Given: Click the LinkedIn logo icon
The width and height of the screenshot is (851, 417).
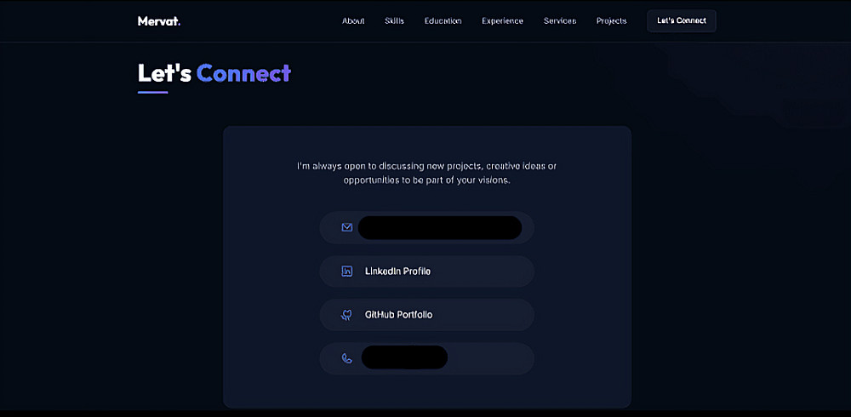Looking at the screenshot, I should click(x=347, y=271).
